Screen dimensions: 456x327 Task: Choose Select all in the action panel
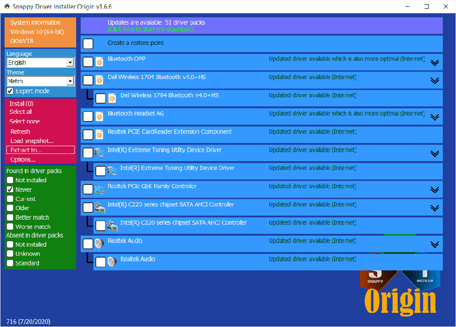point(21,112)
